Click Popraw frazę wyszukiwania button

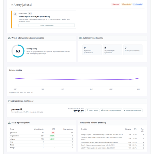[x=111, y=110]
